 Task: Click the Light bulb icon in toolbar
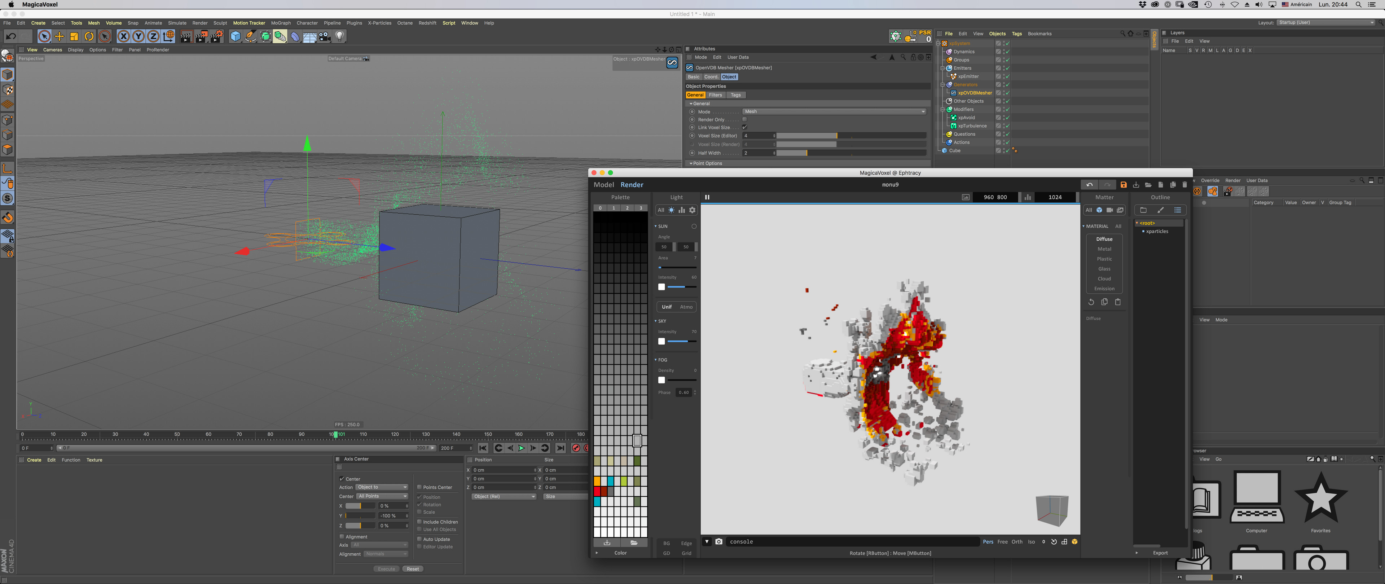[340, 36]
